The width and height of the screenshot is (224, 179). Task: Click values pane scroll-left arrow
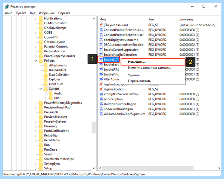100,168
